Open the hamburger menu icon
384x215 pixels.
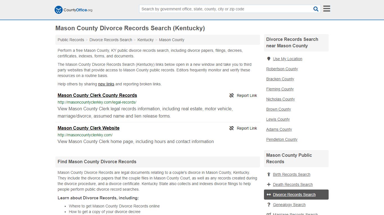tap(327, 9)
